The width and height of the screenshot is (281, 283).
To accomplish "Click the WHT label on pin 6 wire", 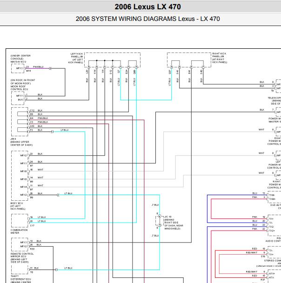I will (261, 130).
